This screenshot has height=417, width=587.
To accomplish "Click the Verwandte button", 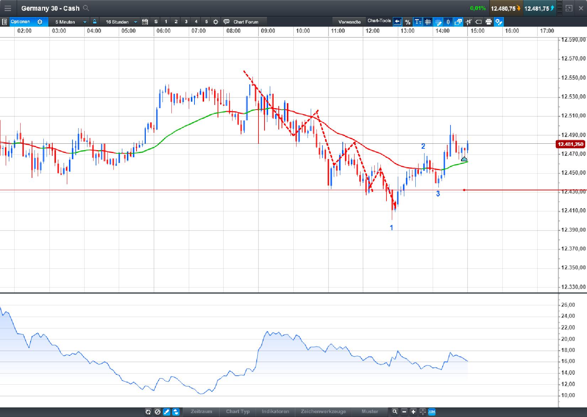I will pos(349,22).
